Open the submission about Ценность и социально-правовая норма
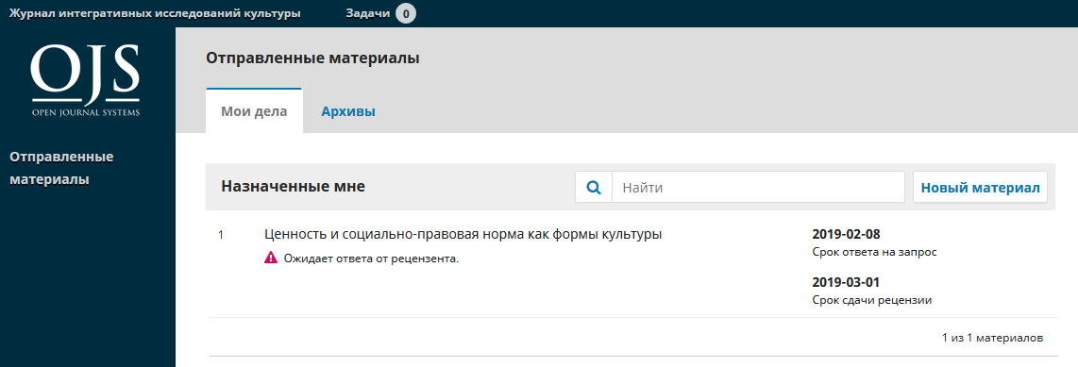 click(463, 234)
